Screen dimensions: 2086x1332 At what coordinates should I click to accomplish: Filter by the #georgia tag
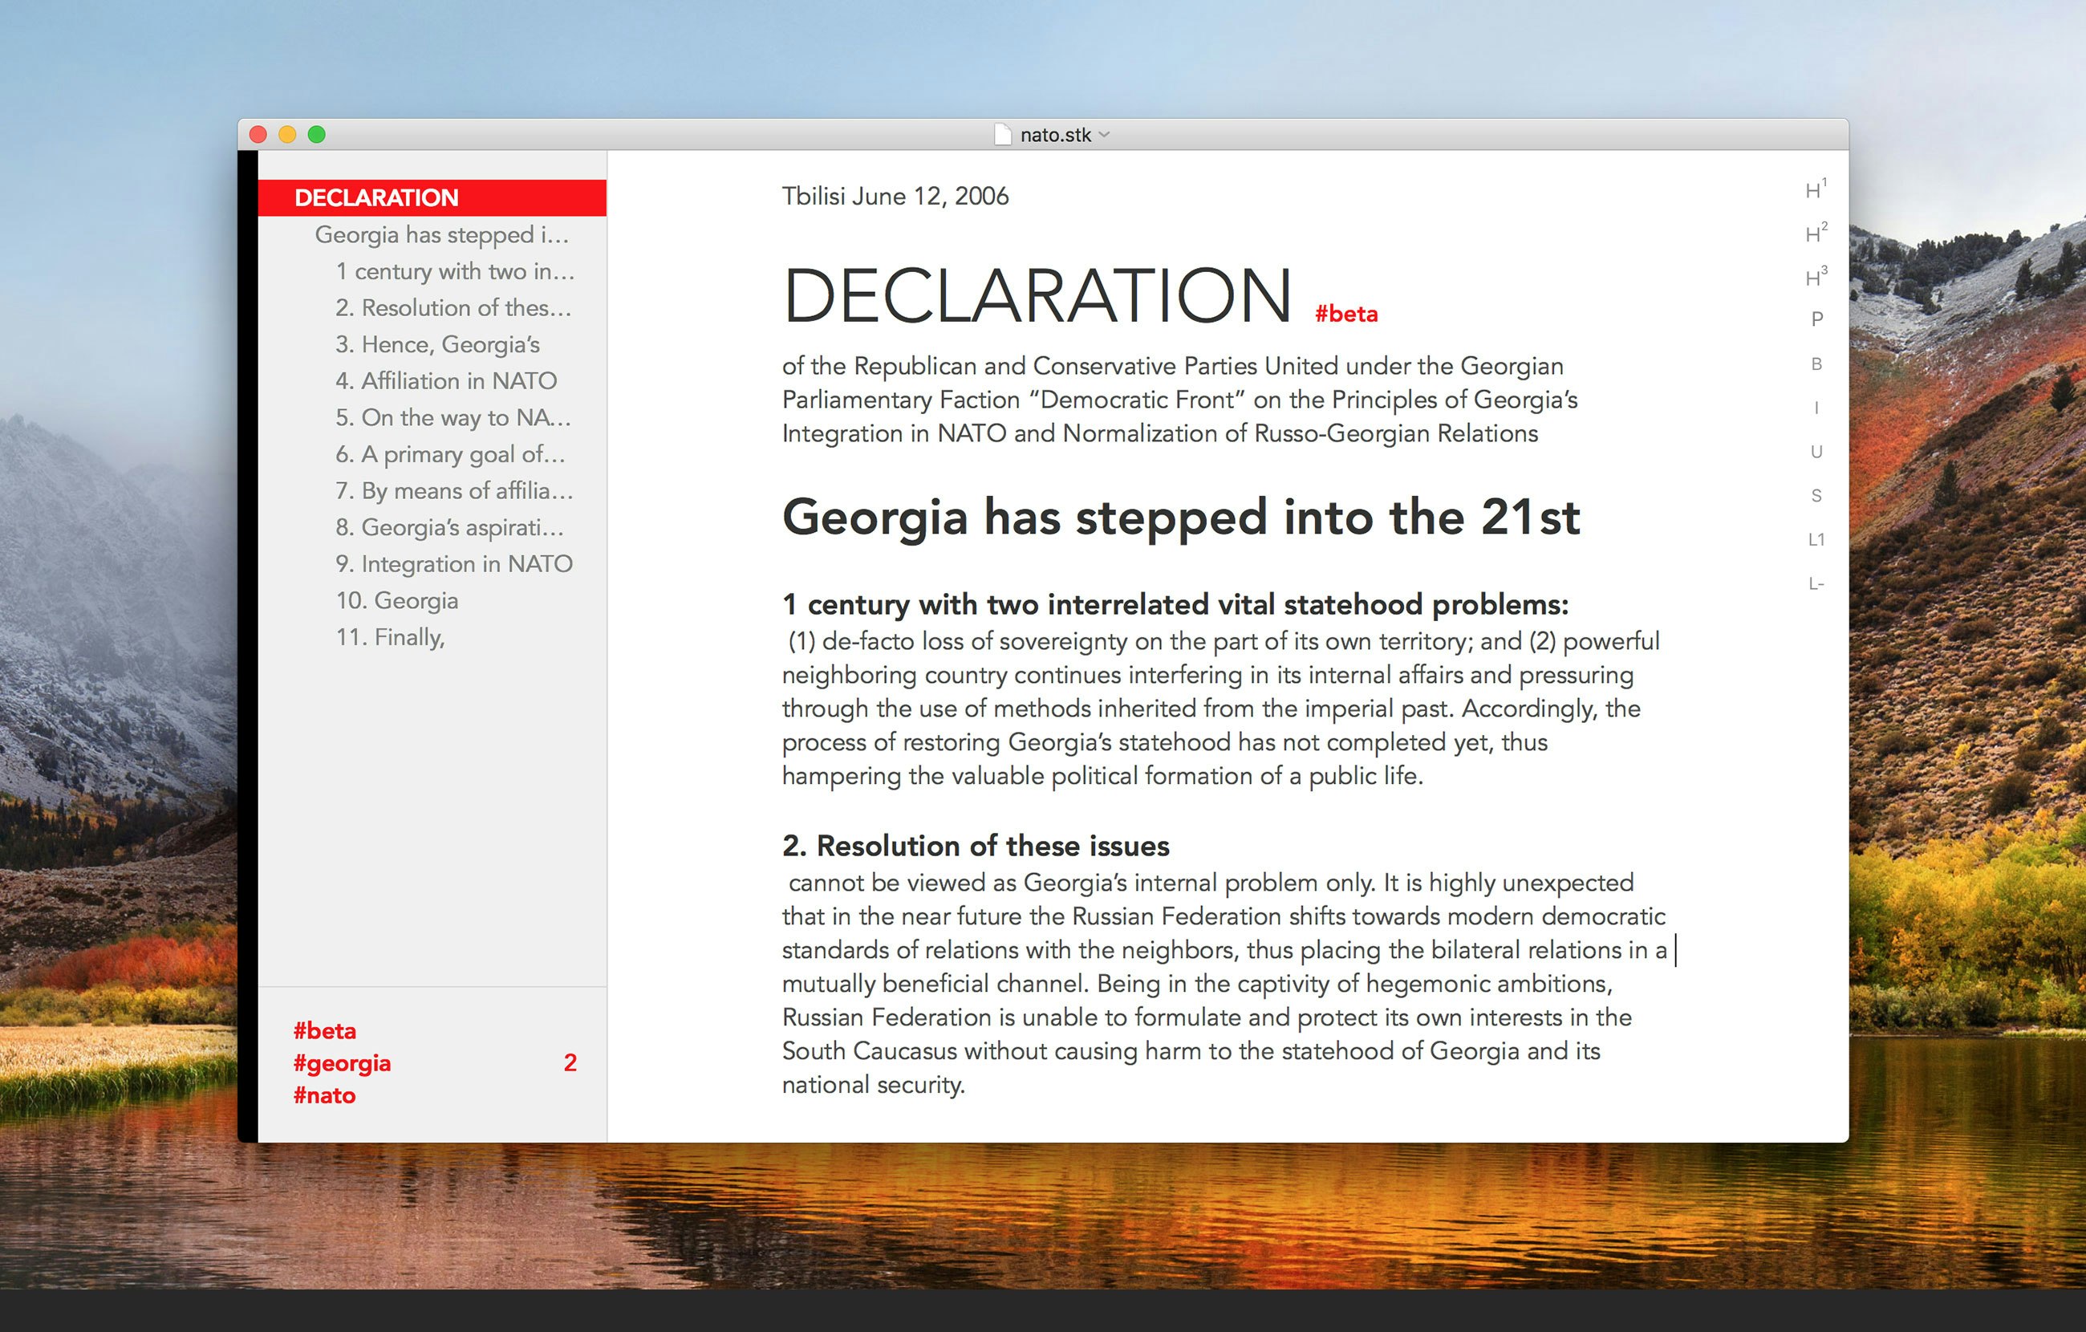coord(342,1062)
